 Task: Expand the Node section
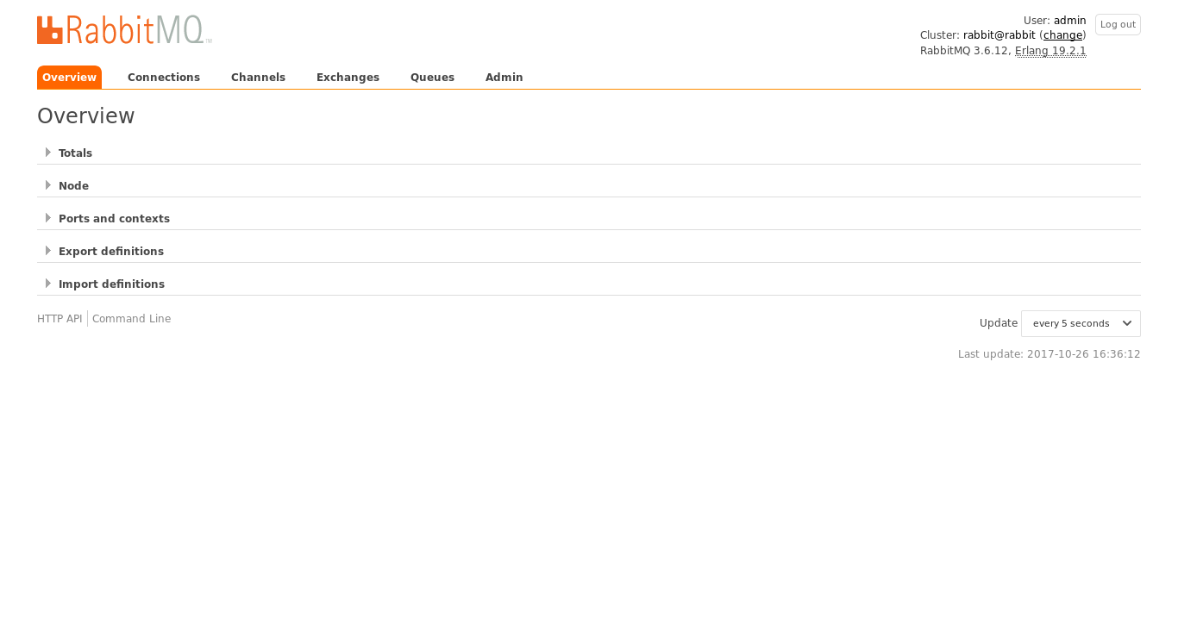pyautogui.click(x=73, y=185)
